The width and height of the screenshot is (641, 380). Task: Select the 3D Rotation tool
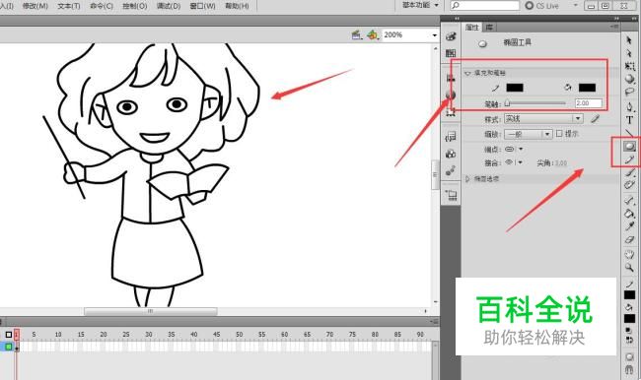coord(629,79)
